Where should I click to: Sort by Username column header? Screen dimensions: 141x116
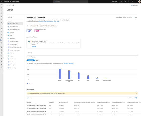(x=29, y=102)
